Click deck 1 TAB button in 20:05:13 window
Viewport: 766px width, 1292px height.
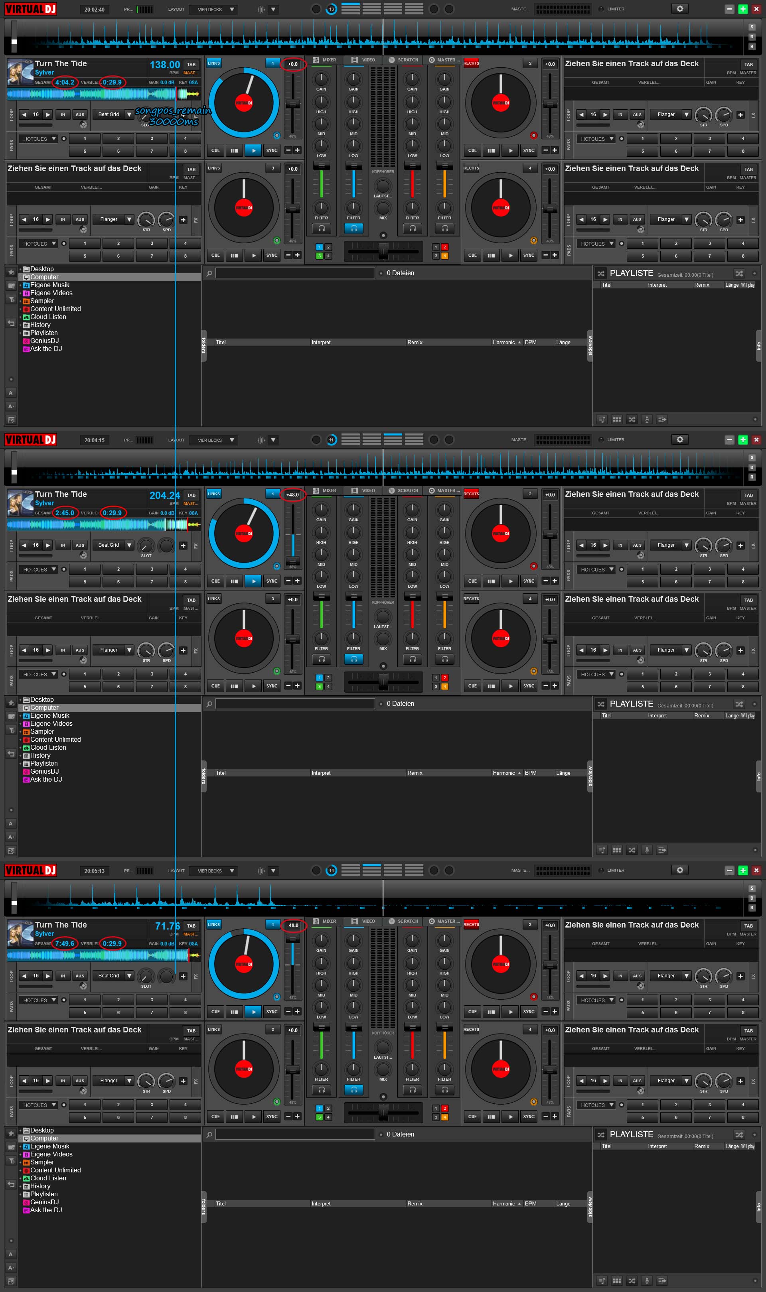point(191,926)
